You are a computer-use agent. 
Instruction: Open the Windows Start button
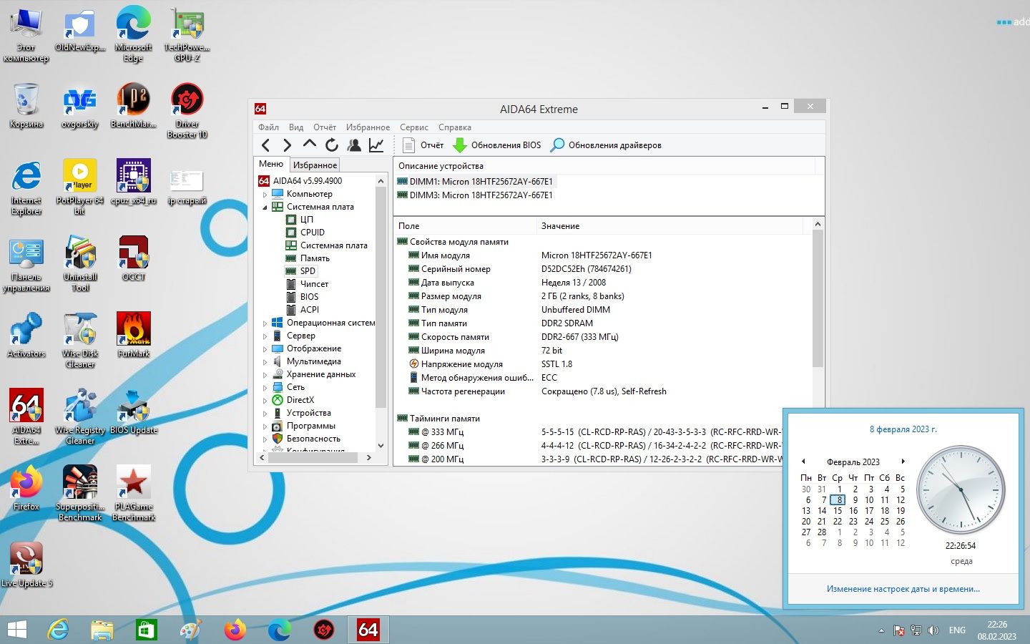click(x=16, y=630)
